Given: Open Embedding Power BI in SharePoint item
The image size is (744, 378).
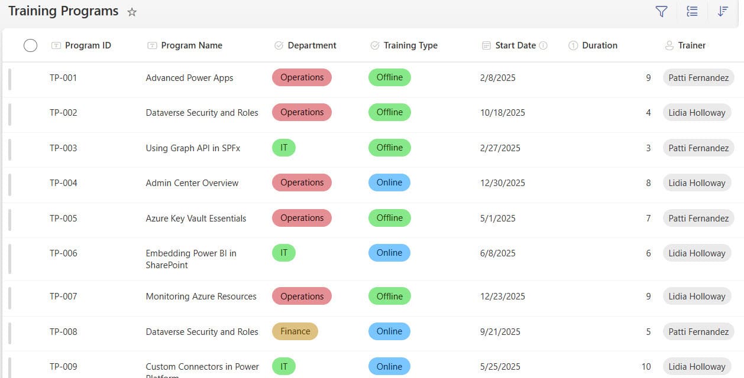Looking at the screenshot, I should [x=191, y=259].
